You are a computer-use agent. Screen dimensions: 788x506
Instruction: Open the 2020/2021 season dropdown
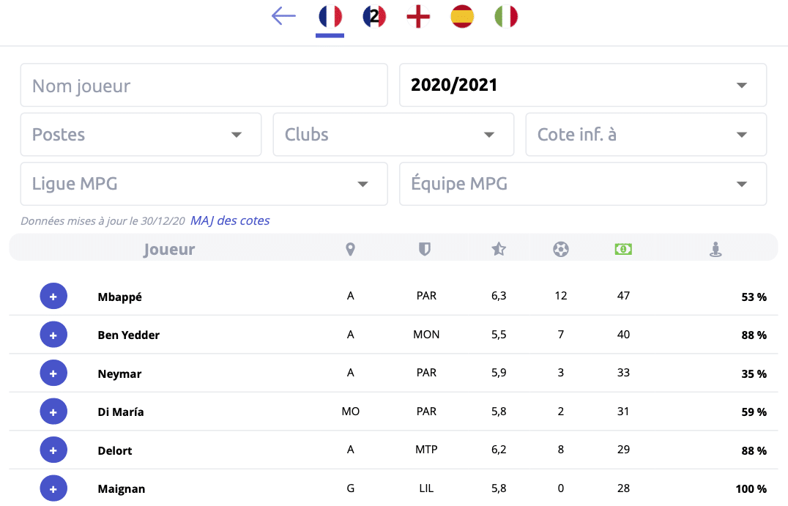pyautogui.click(x=583, y=85)
